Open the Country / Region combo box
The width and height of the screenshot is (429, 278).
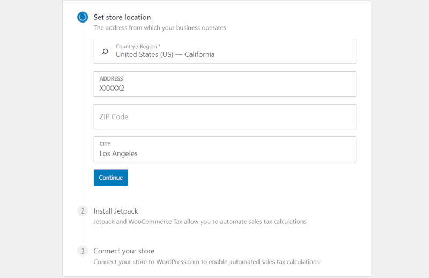(x=225, y=51)
